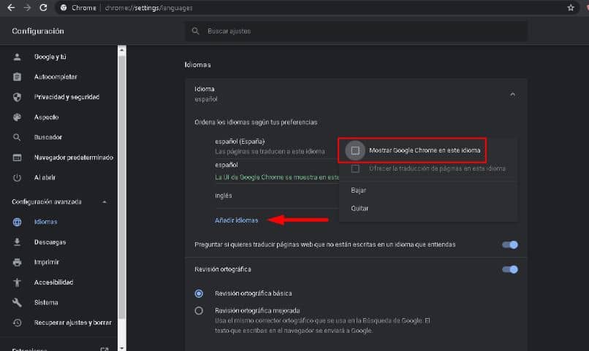The width and height of the screenshot is (589, 351).
Task: Click the browser back arrow
Action: (x=11, y=7)
